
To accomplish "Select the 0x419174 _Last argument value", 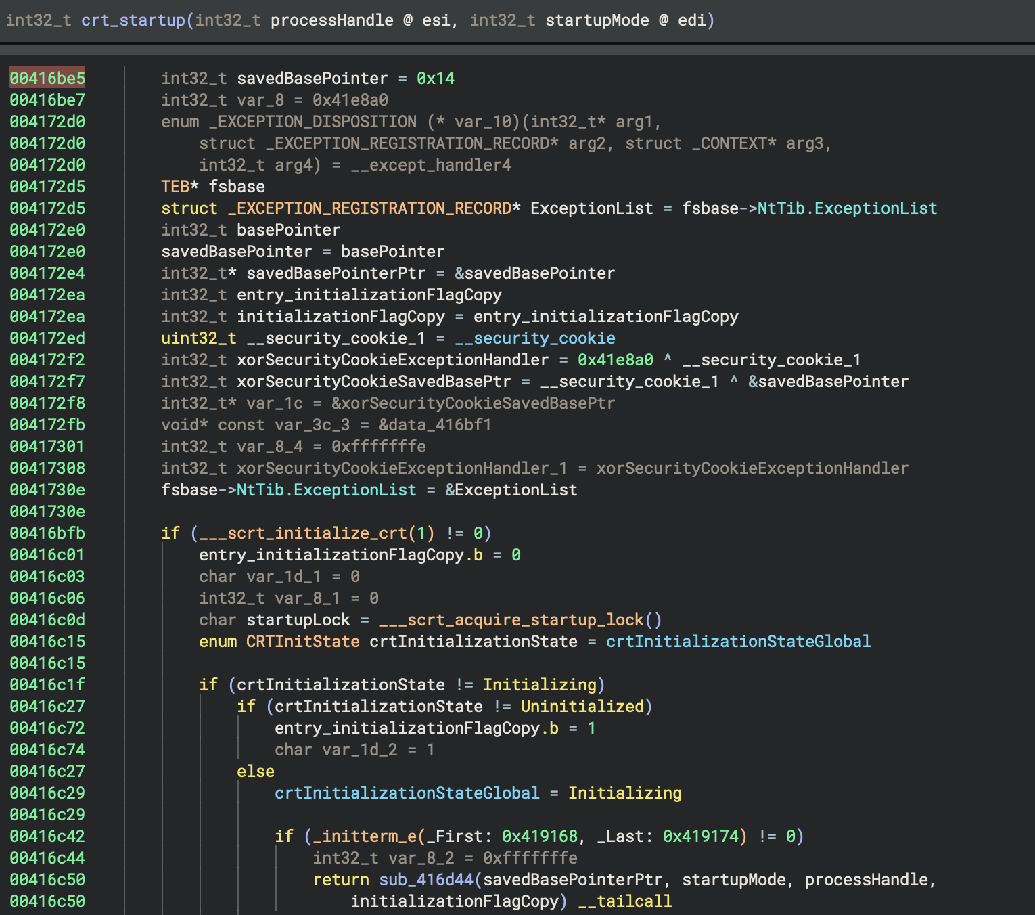I will pyautogui.click(x=700, y=836).
